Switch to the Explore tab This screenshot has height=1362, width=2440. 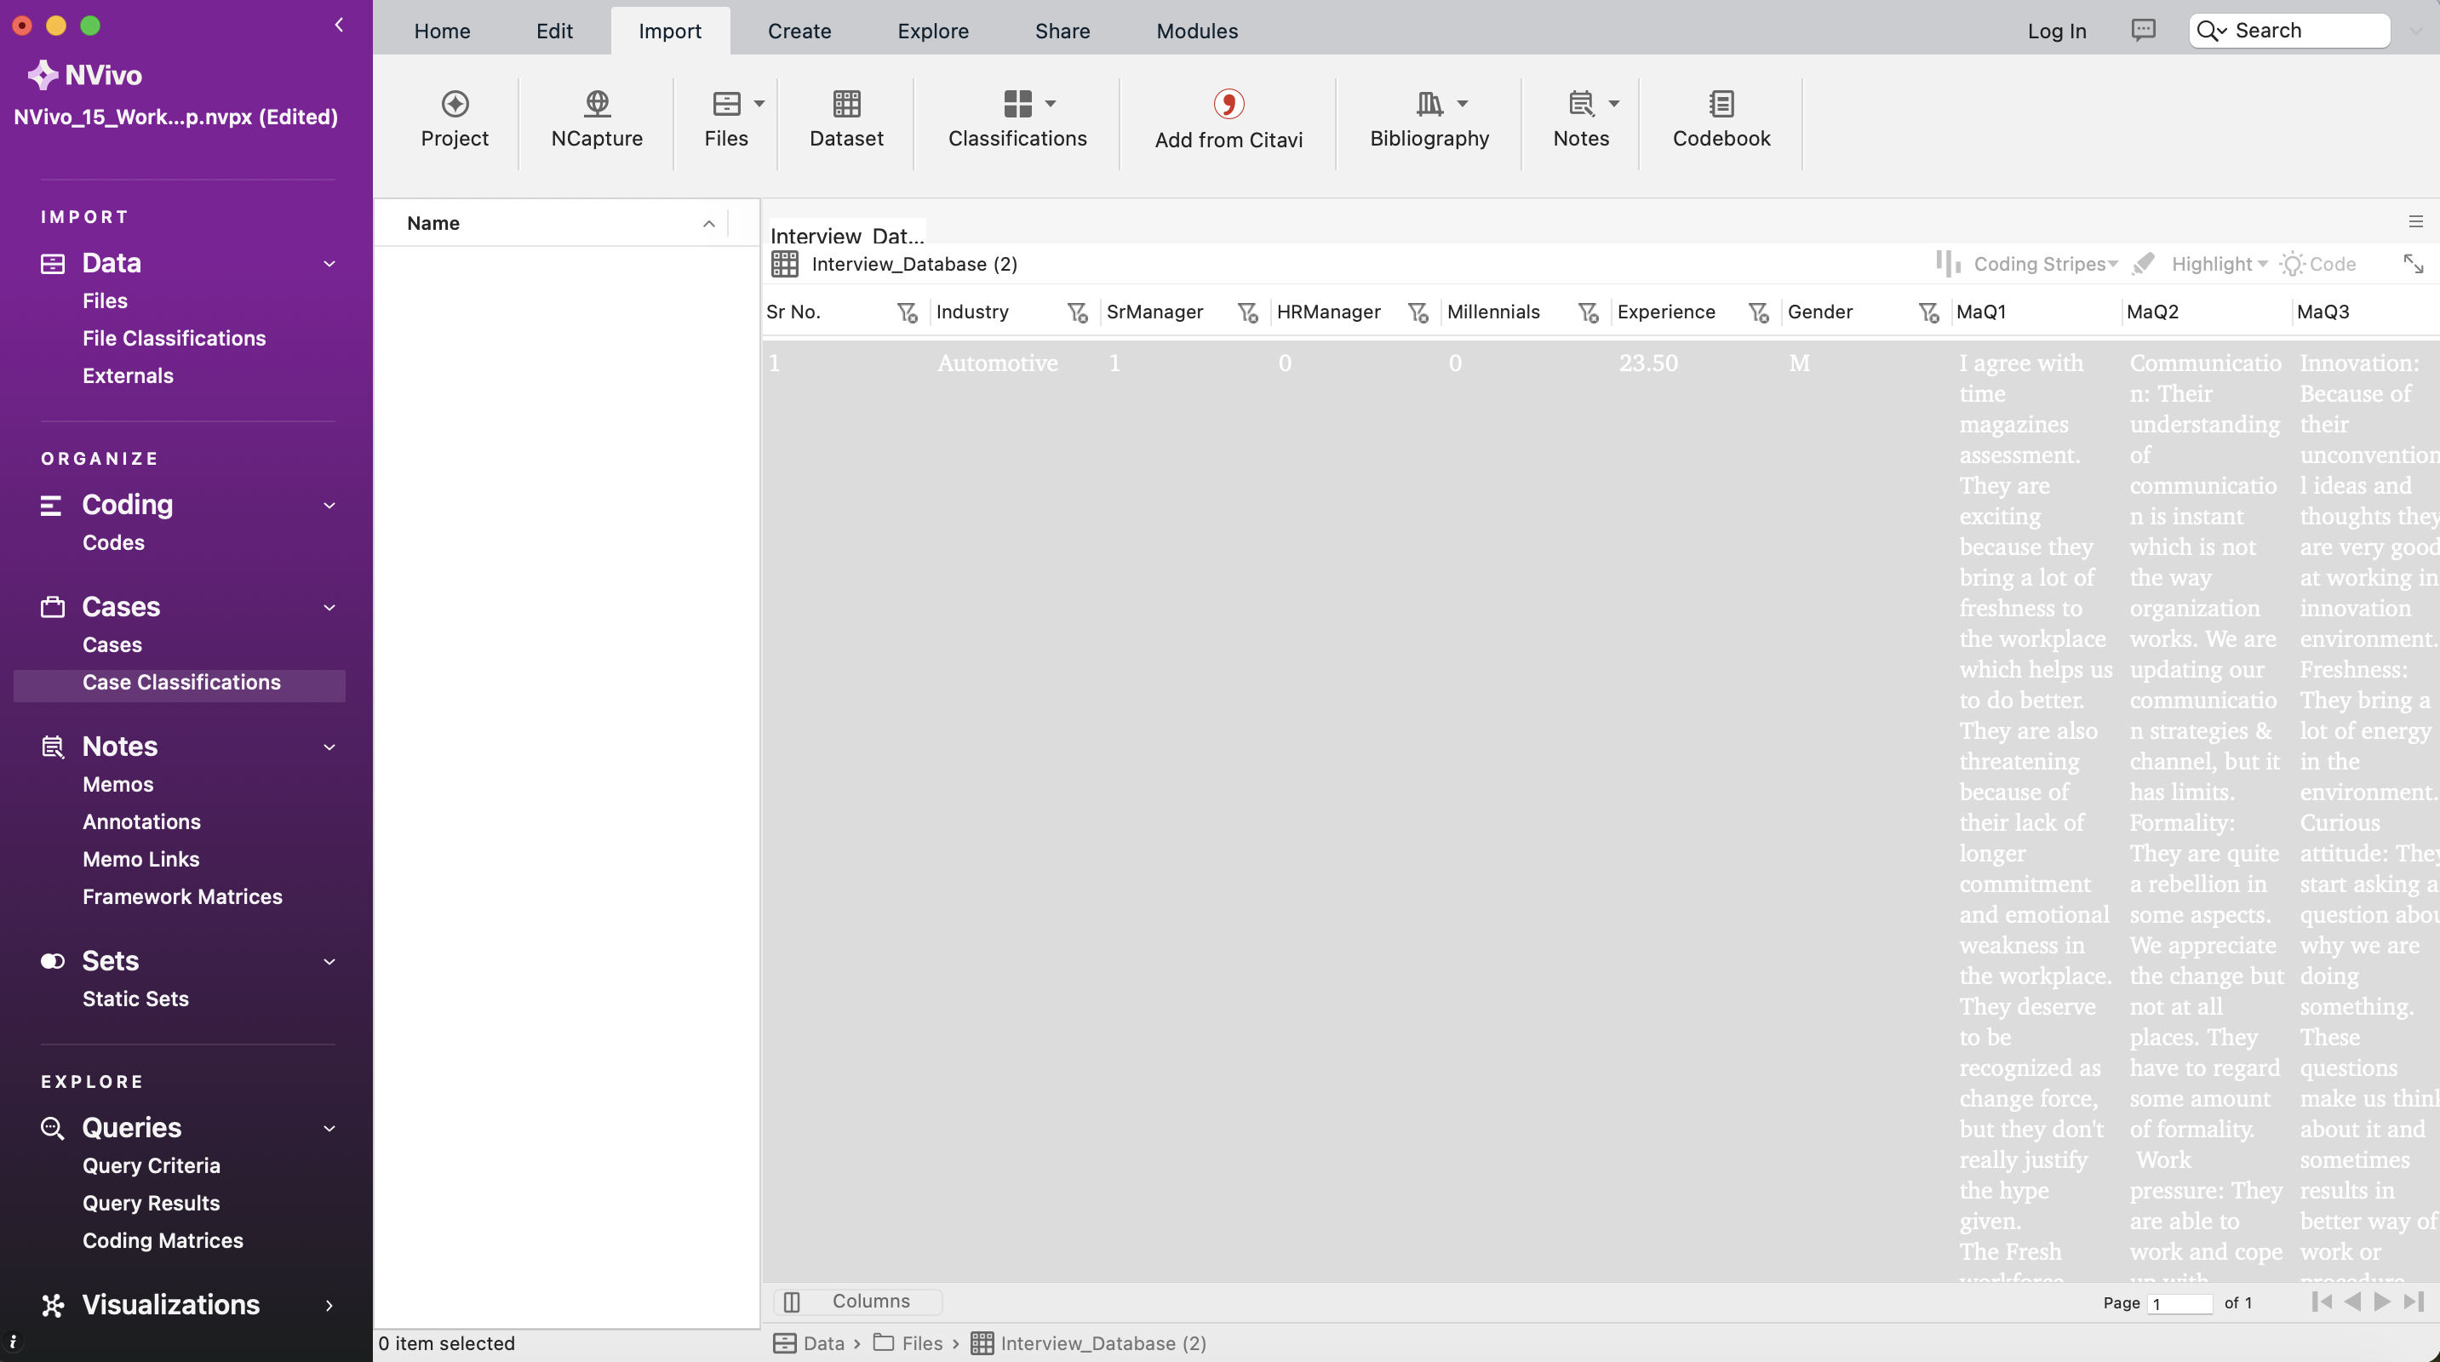(x=933, y=31)
